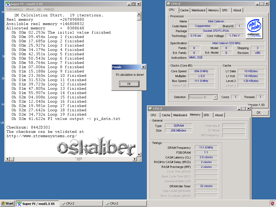276x207 pixels.
Task: Click the CPU-Z processor window title icon
Action: 169,4
